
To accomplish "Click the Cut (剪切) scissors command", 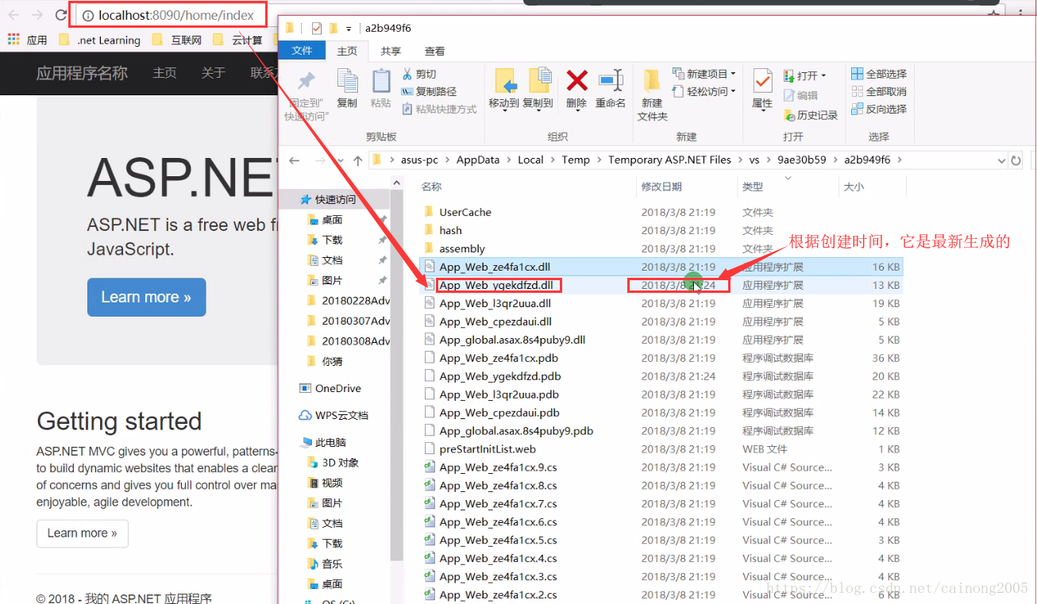I will 419,74.
